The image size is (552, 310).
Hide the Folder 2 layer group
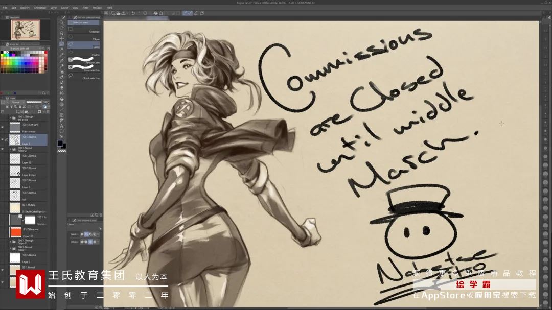(3, 149)
